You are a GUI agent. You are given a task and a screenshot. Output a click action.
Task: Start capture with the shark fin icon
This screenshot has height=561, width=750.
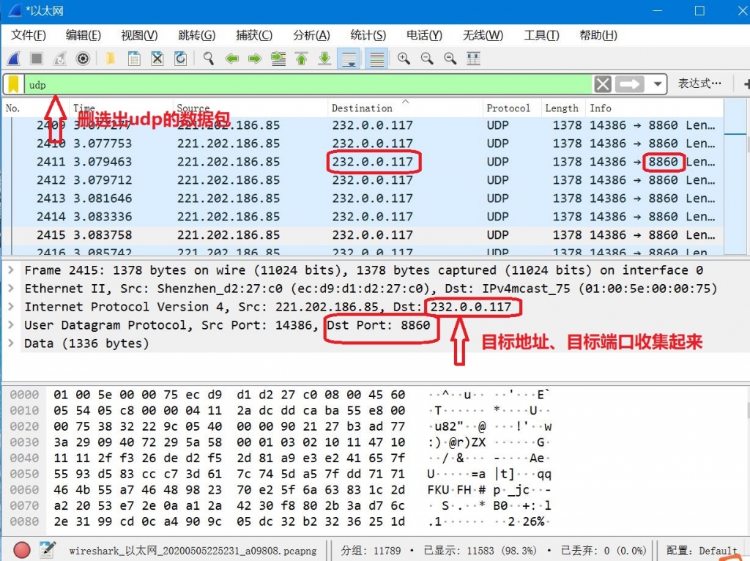click(13, 59)
